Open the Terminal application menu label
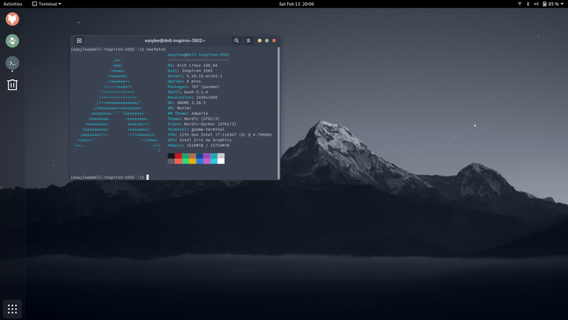The height and width of the screenshot is (320, 568). click(x=48, y=4)
